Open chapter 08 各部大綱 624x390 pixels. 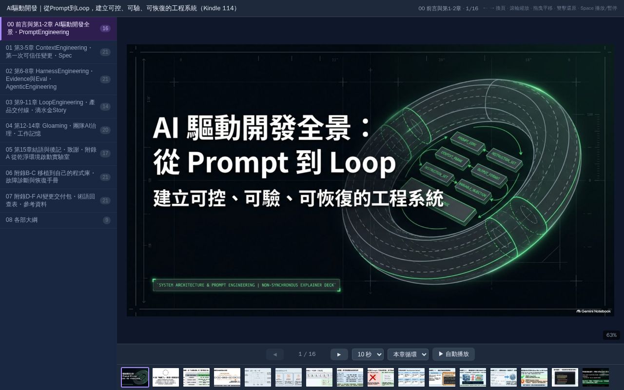(58, 220)
